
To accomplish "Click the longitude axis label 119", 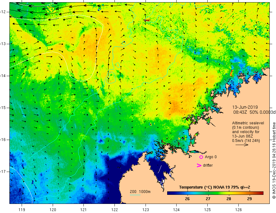I will [22, 210].
